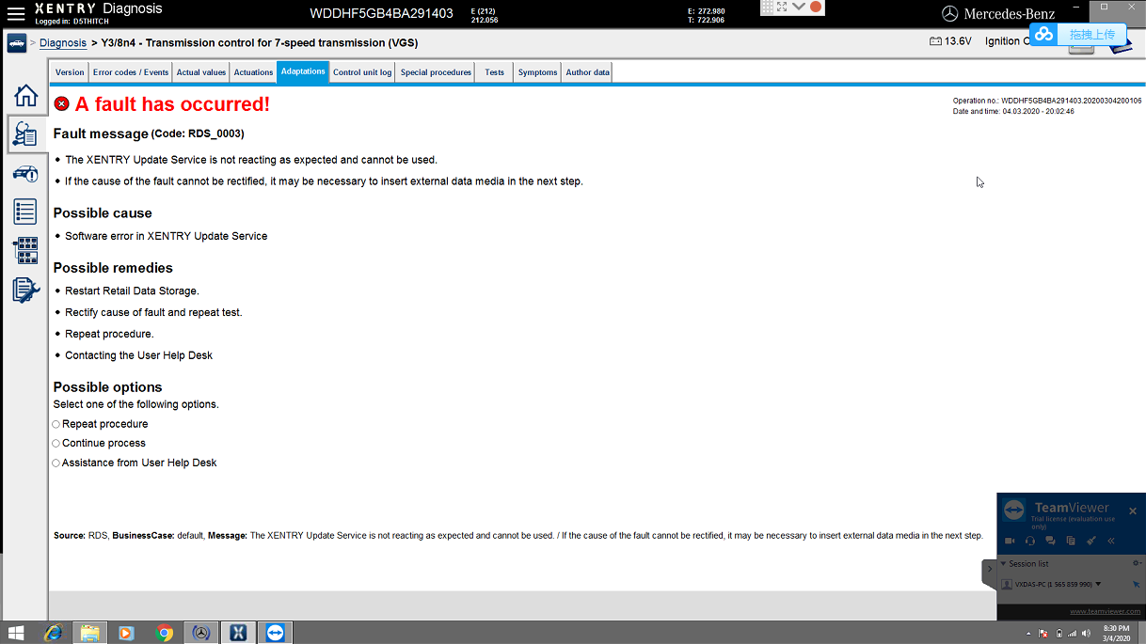Open the Special procedures tab

pos(436,72)
